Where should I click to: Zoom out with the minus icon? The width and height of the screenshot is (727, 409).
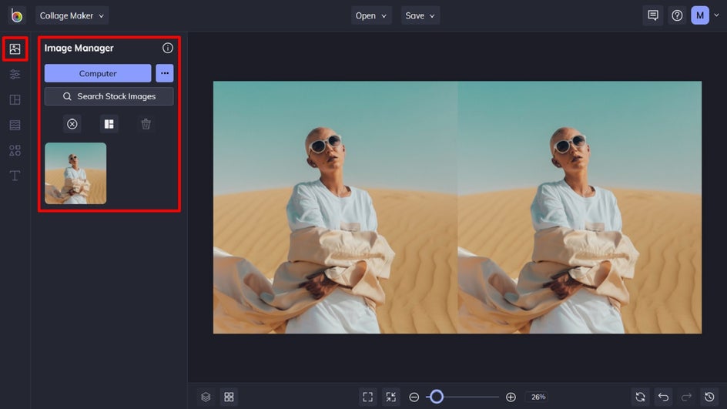[x=414, y=397]
